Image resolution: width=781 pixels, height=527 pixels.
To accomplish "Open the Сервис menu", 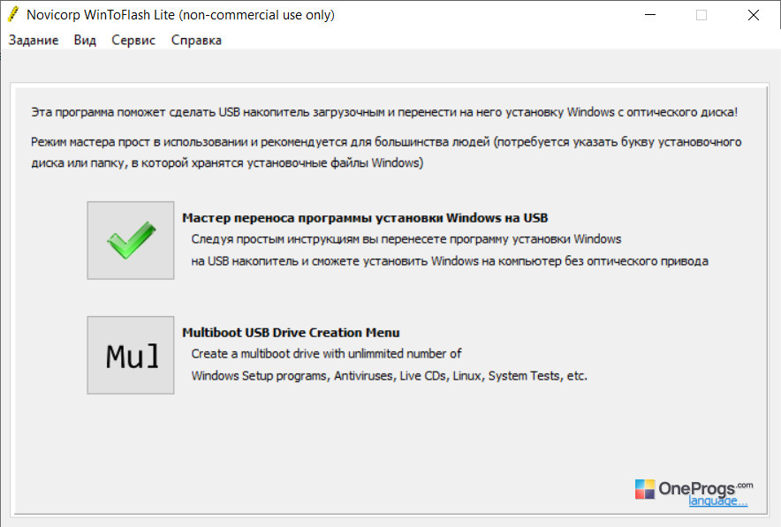I will click(x=133, y=41).
